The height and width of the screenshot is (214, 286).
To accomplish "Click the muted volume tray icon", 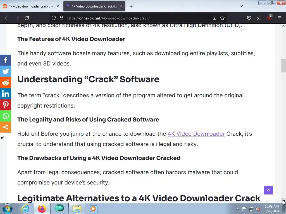I will (x=258, y=209).
